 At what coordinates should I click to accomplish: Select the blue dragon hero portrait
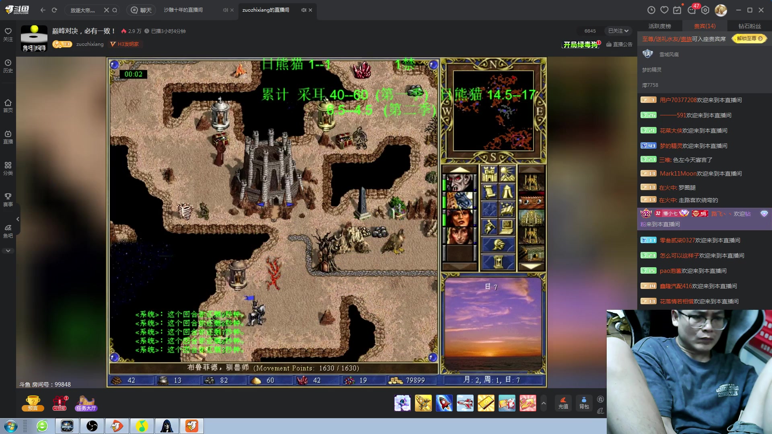pos(459,200)
